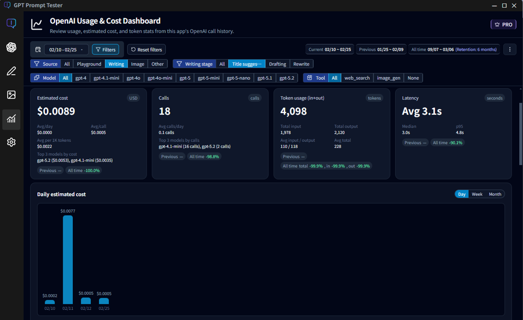
Task: Select the image panel icon in sidebar
Action: point(11,95)
